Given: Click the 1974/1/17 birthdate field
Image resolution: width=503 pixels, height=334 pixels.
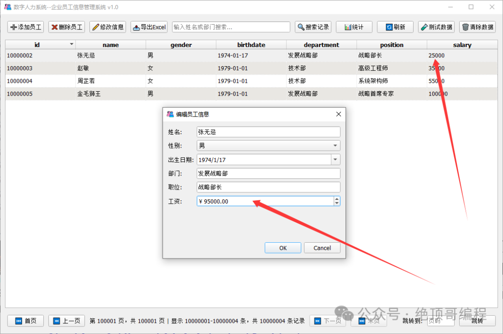Looking at the screenshot, I should tap(264, 159).
